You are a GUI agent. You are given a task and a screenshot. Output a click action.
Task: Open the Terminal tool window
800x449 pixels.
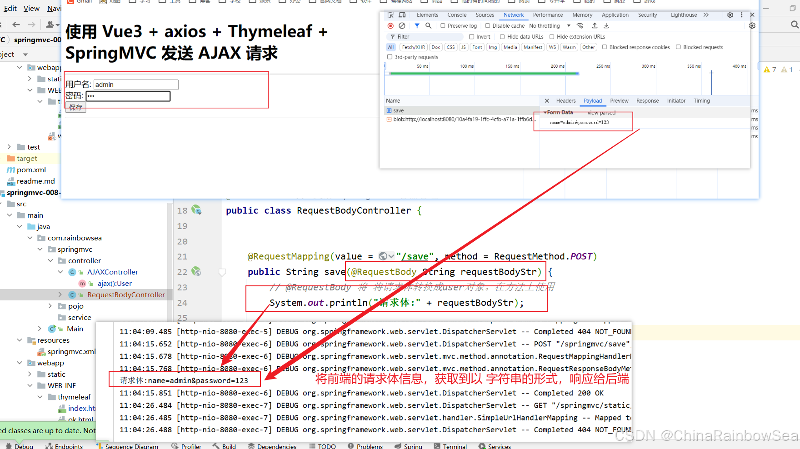[x=450, y=446]
